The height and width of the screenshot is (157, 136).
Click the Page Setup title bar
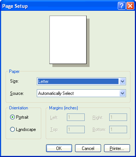click(x=59, y=6)
